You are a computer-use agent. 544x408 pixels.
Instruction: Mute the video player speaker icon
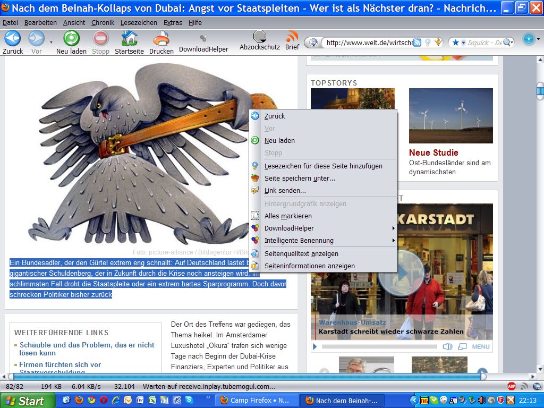[447, 346]
